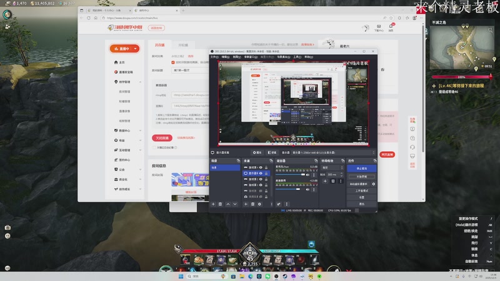Image resolution: width=500 pixels, height=281 pixels.
Task: Delete selected source using Sources trash icon
Action: pyautogui.click(x=252, y=204)
